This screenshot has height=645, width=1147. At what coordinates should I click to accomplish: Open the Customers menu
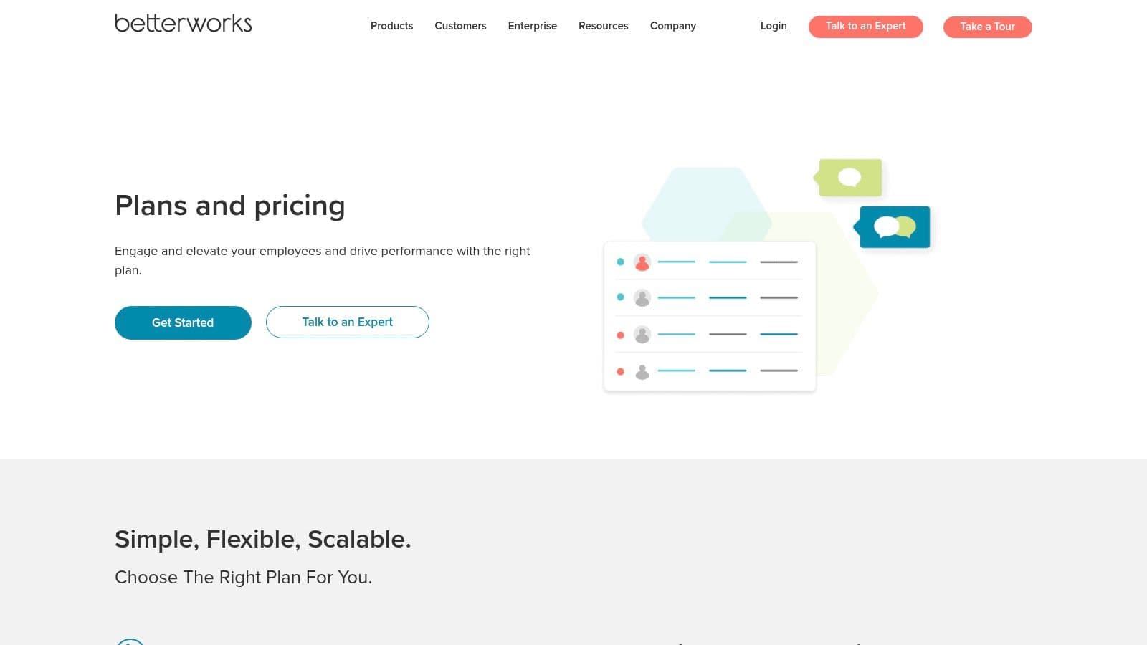[x=460, y=26]
